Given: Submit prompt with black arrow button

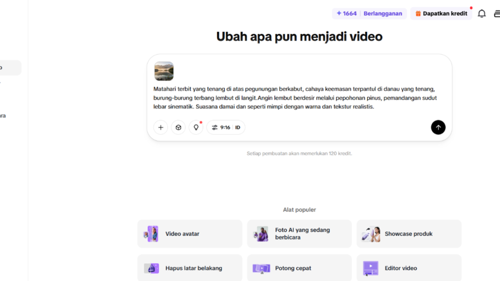Looking at the screenshot, I should pos(438,127).
